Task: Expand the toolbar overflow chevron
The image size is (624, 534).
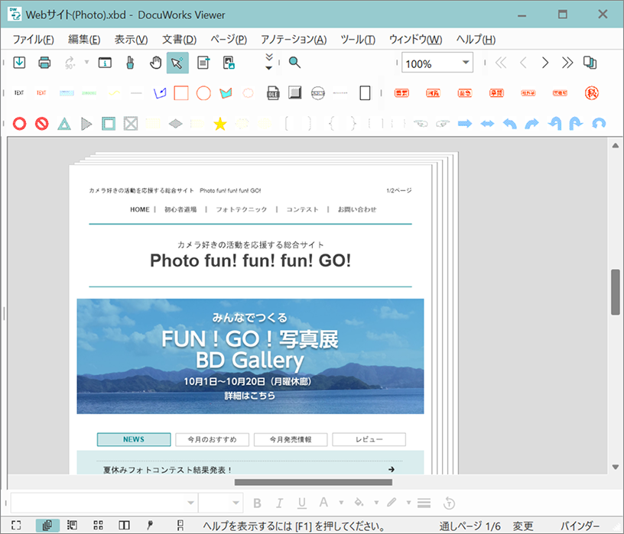Action: [269, 62]
